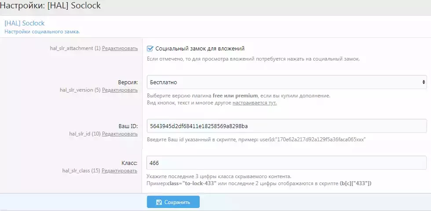This screenshot has width=431, height=211.
Task: Open Редактировать link for hal_slr_id
Action: (120, 134)
